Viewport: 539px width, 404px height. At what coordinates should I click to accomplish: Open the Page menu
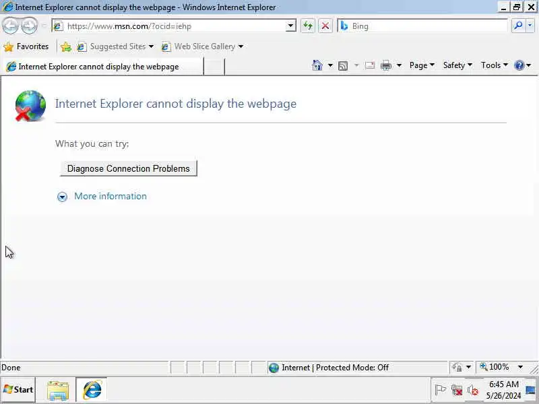[x=422, y=65]
